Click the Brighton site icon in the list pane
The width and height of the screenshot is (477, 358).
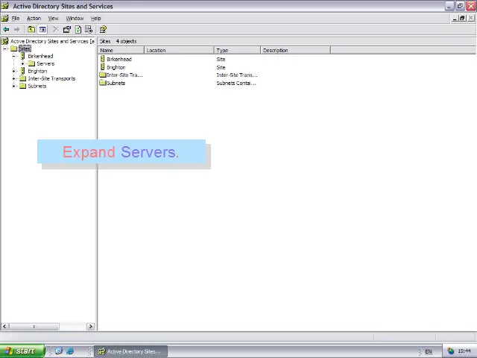tap(103, 67)
